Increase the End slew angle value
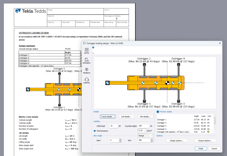The width and height of the screenshot is (227, 156). [x=152, y=140]
